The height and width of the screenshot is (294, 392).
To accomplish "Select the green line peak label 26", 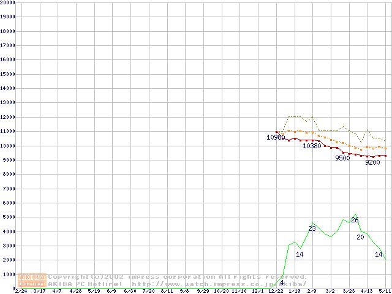I will [355, 221].
